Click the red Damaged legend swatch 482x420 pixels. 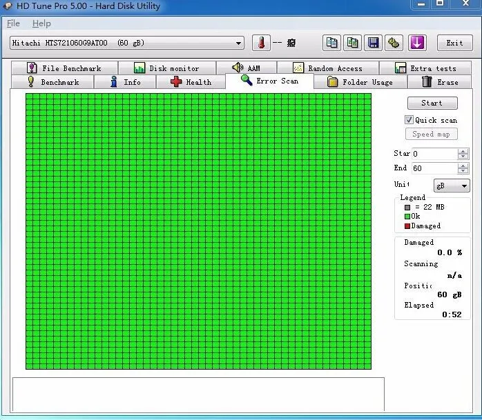pyautogui.click(x=407, y=226)
